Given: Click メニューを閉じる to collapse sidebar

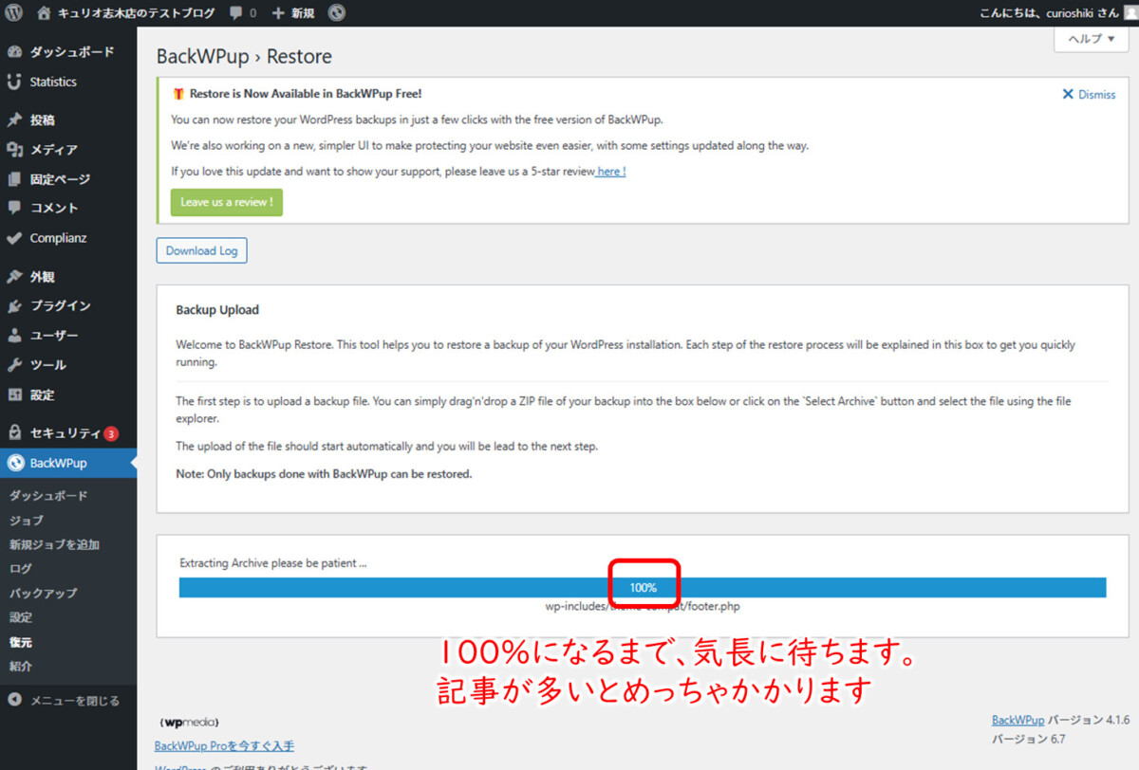Looking at the screenshot, I should tap(68, 701).
